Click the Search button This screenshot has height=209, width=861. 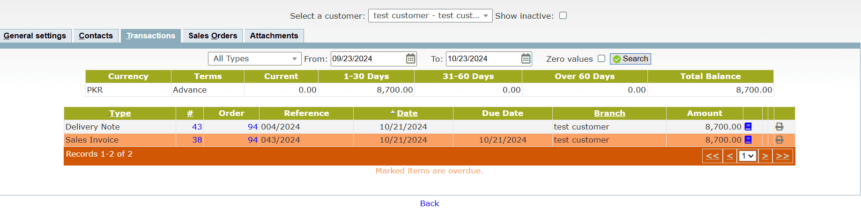(630, 58)
